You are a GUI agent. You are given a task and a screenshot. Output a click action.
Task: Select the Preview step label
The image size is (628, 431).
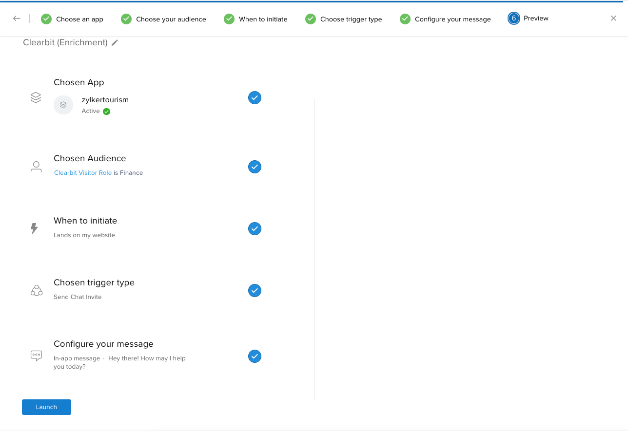coord(536,19)
